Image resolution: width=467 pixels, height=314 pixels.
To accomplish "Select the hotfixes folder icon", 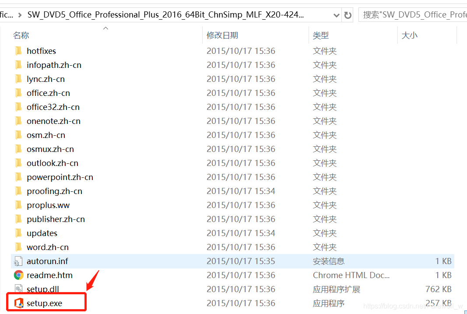I will 18,51.
